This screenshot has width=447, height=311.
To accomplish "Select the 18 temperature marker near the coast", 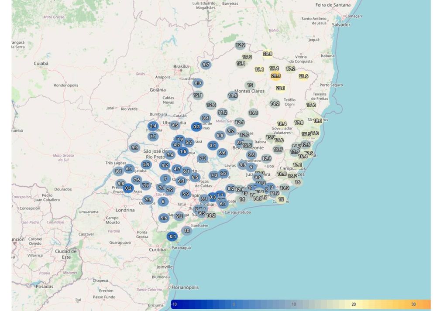I will (x=280, y=199).
